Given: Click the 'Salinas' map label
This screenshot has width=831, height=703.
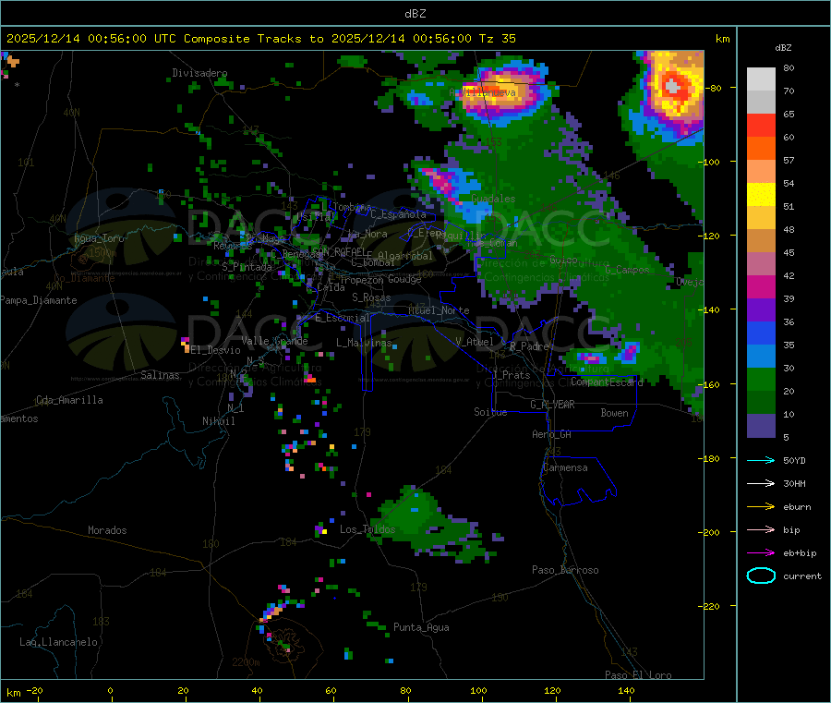Looking at the screenshot, I should click(x=160, y=375).
